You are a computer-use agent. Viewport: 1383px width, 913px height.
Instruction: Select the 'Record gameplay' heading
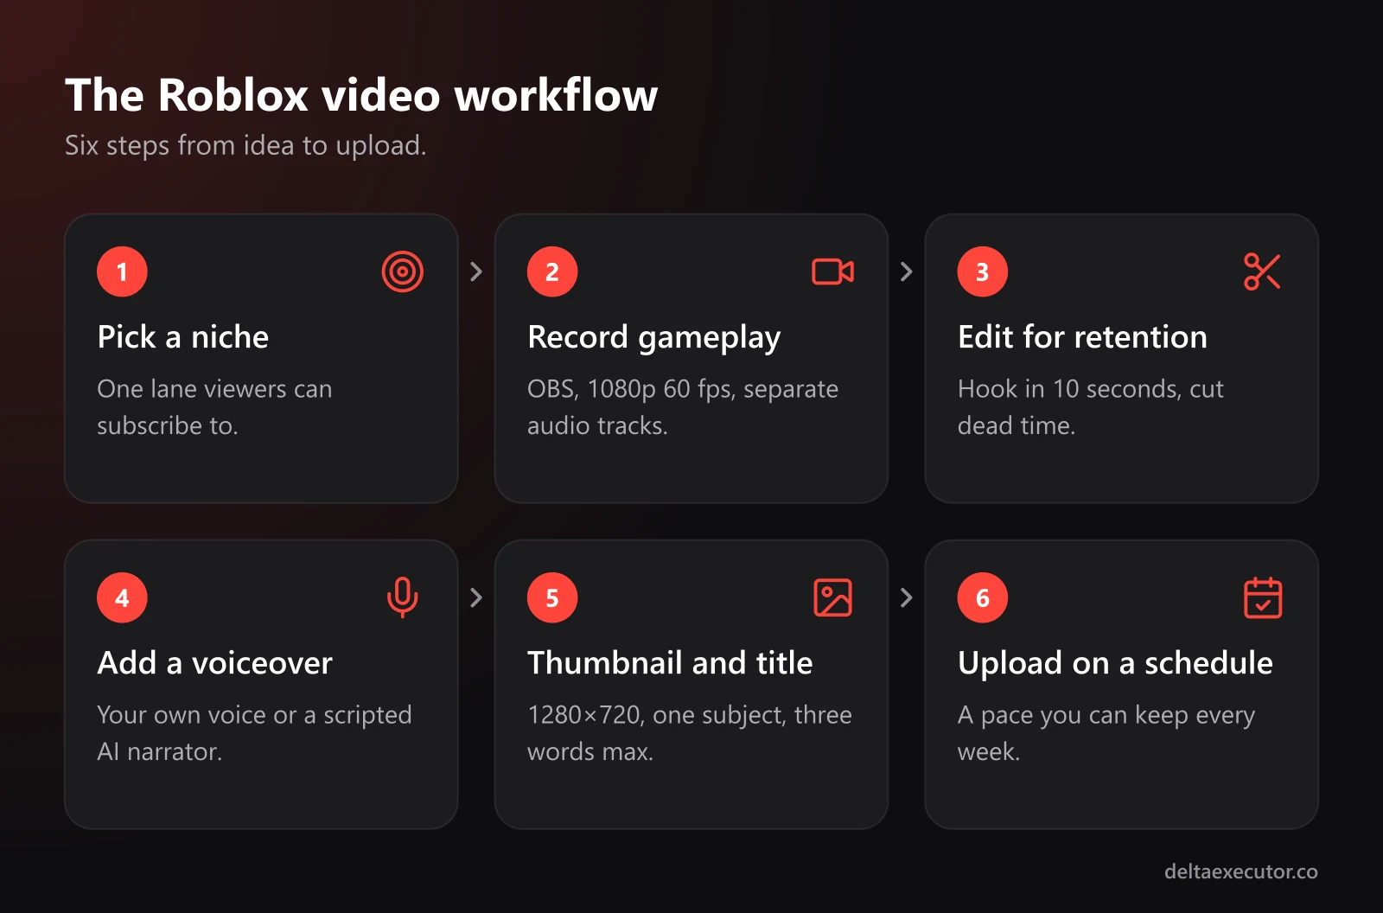654,338
